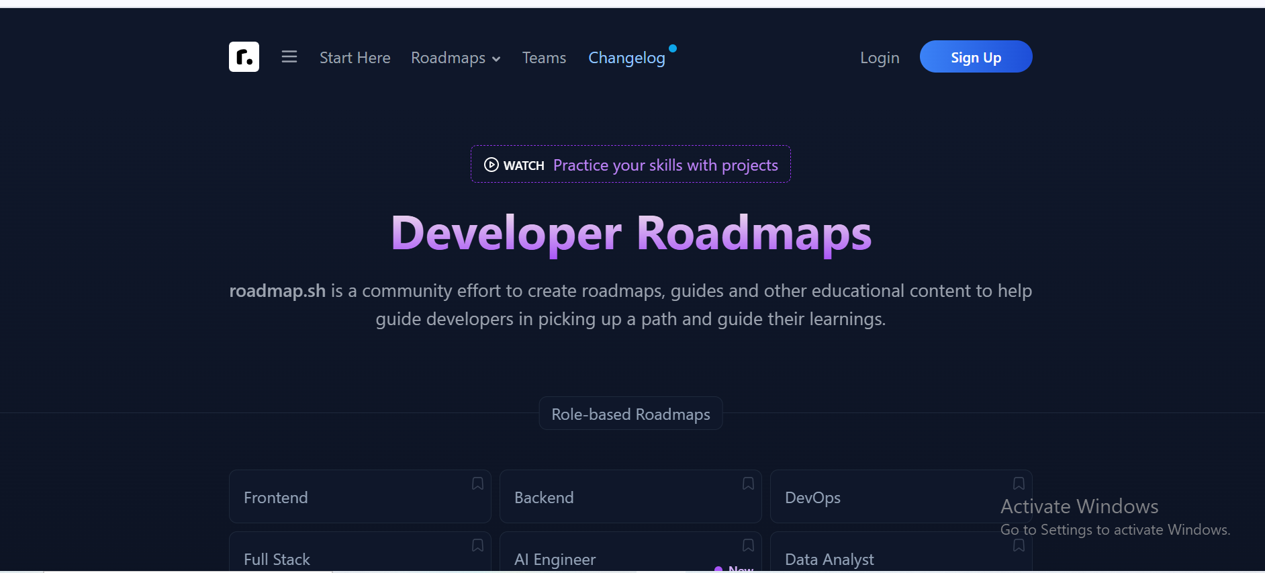
Task: Open the DevOps roadmap card
Action: (901, 496)
